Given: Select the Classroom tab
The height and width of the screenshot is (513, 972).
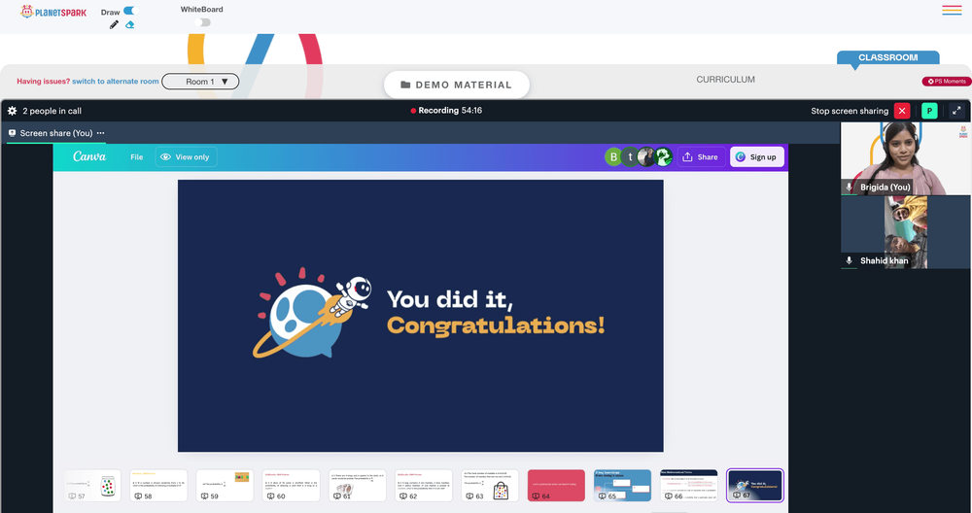Looking at the screenshot, I should coord(887,57).
